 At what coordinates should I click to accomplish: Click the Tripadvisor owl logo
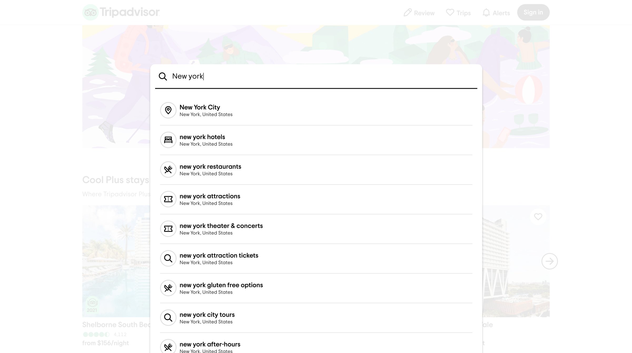(90, 12)
